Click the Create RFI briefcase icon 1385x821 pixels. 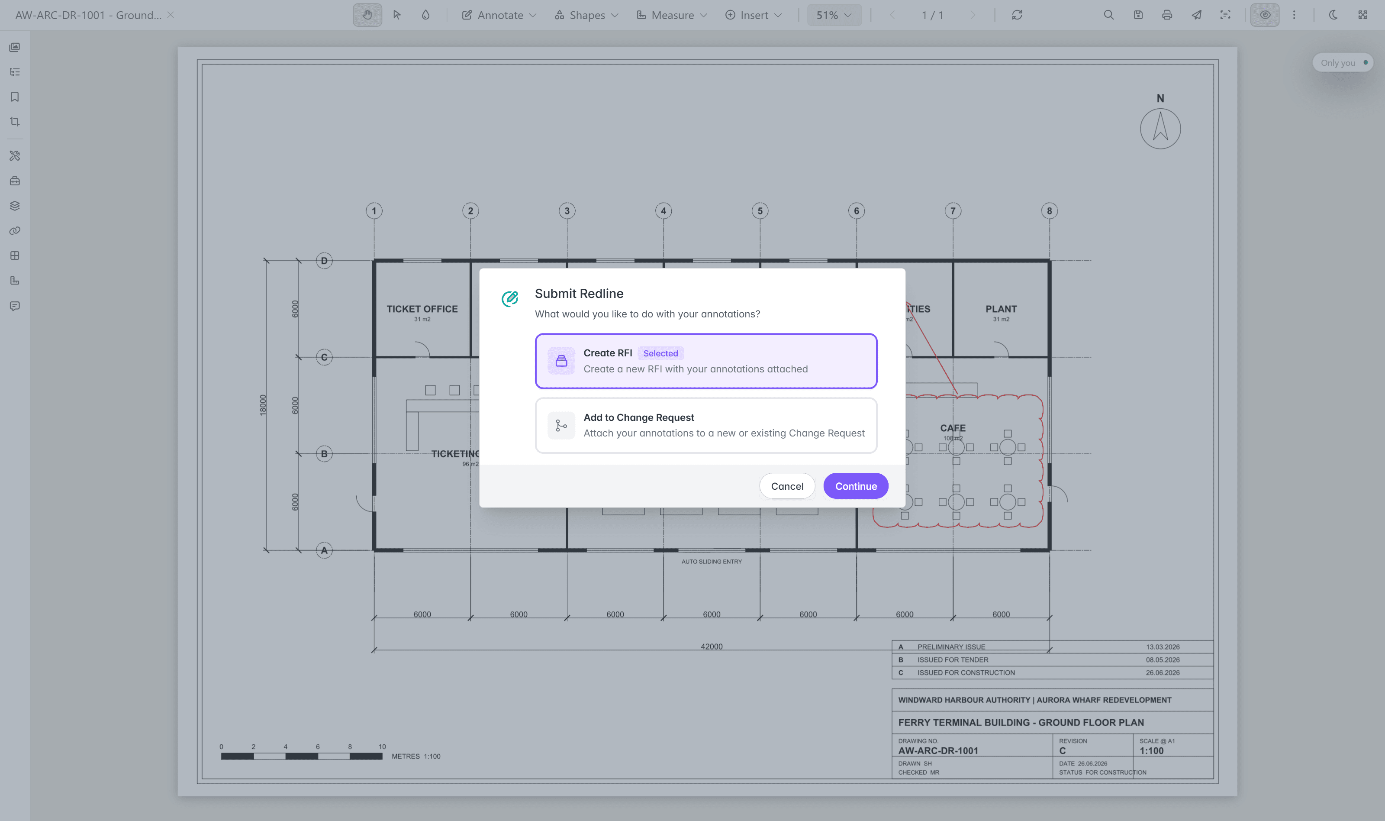pyautogui.click(x=561, y=361)
